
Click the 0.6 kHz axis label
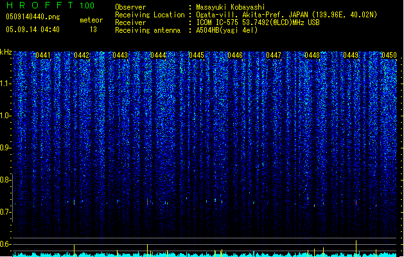[x=6, y=244]
